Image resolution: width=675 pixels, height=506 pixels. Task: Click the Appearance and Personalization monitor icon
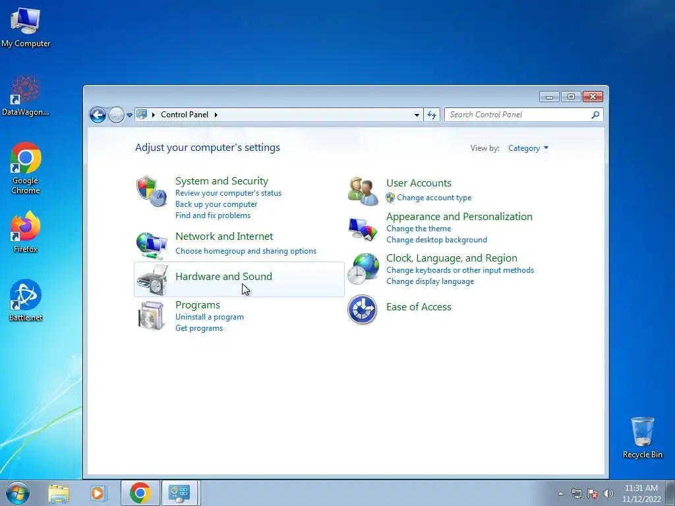pos(363,229)
